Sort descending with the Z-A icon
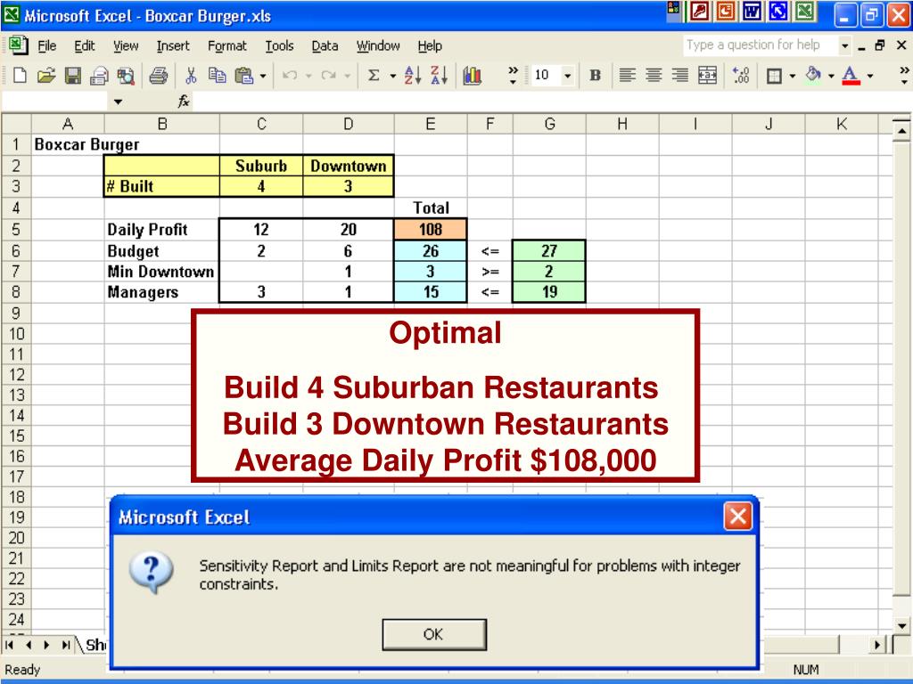 click(x=439, y=76)
